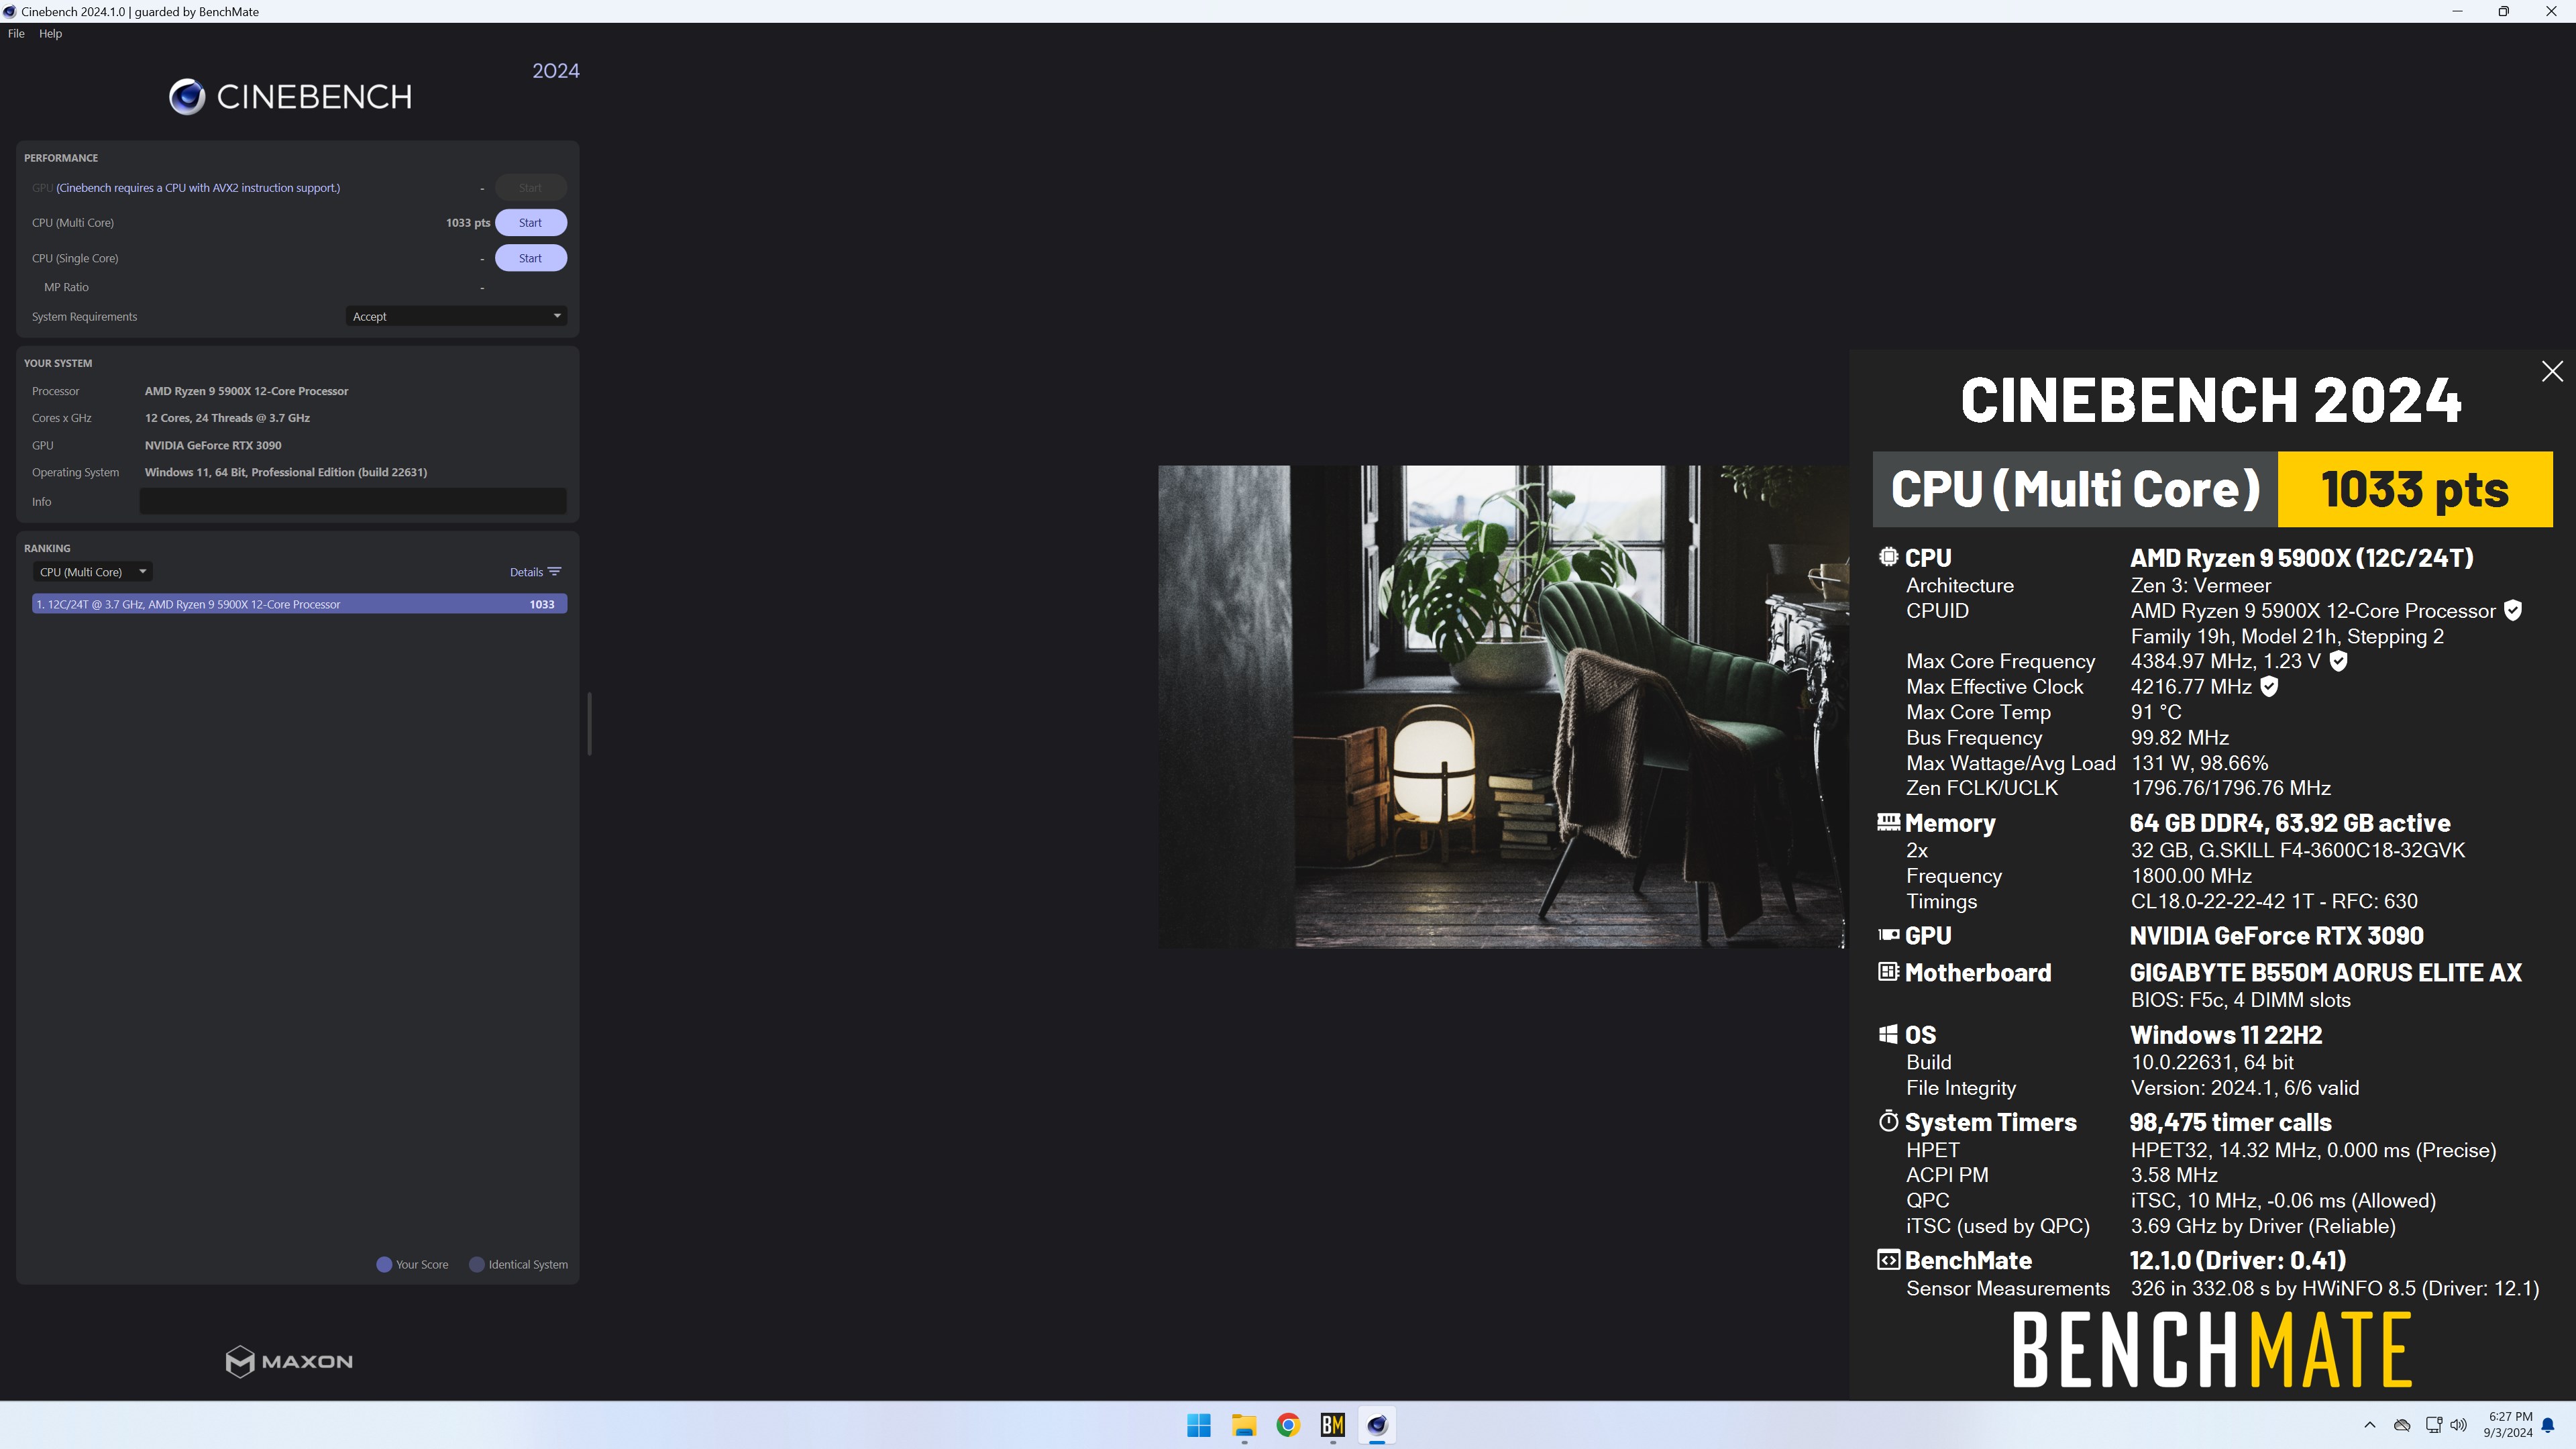Image resolution: width=2576 pixels, height=1449 pixels.
Task: Click the rendered room scene image
Action: (x=1502, y=706)
